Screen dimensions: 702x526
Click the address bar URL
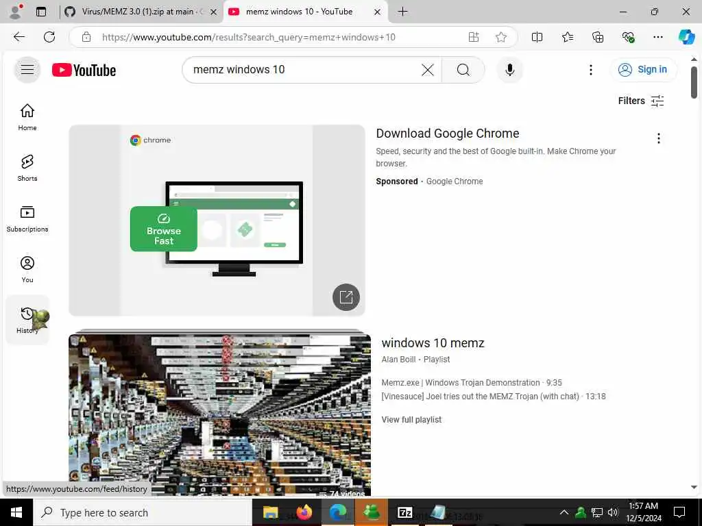tap(248, 37)
